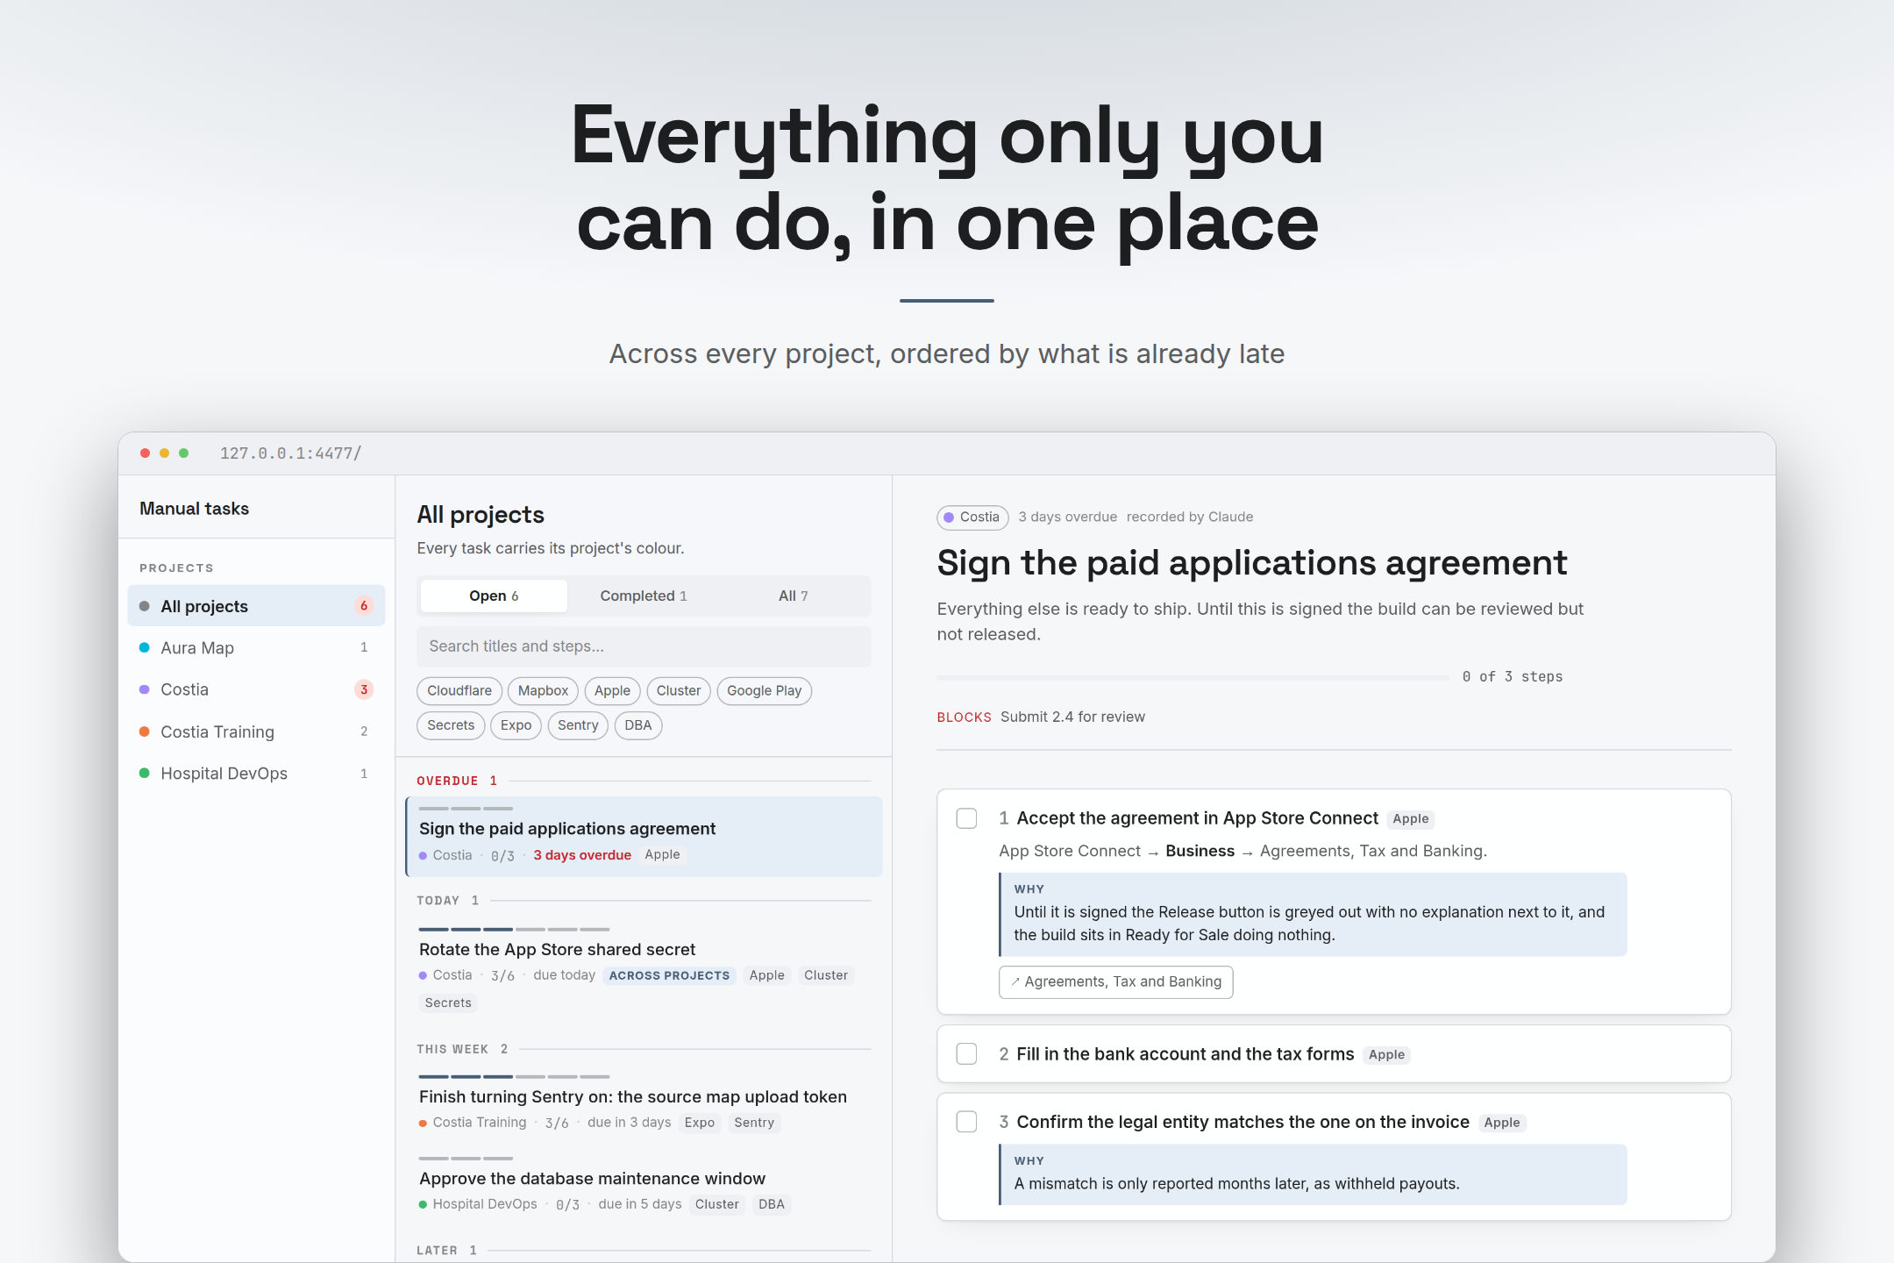Image resolution: width=1894 pixels, height=1263 pixels.
Task: Select Rotate the App Store shared secret task
Action: (644, 970)
